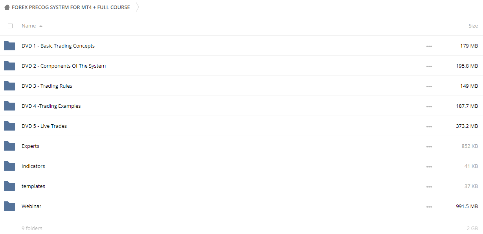483x234 pixels.
Task: Open DVD 4 -Trading Examples folder
Action: point(51,106)
